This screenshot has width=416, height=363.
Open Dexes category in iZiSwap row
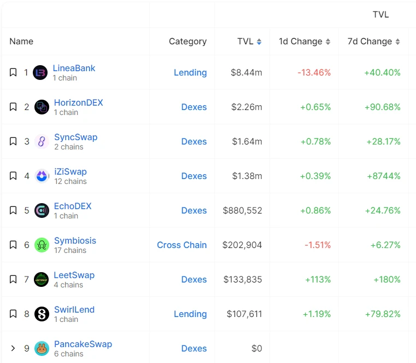pos(194,176)
